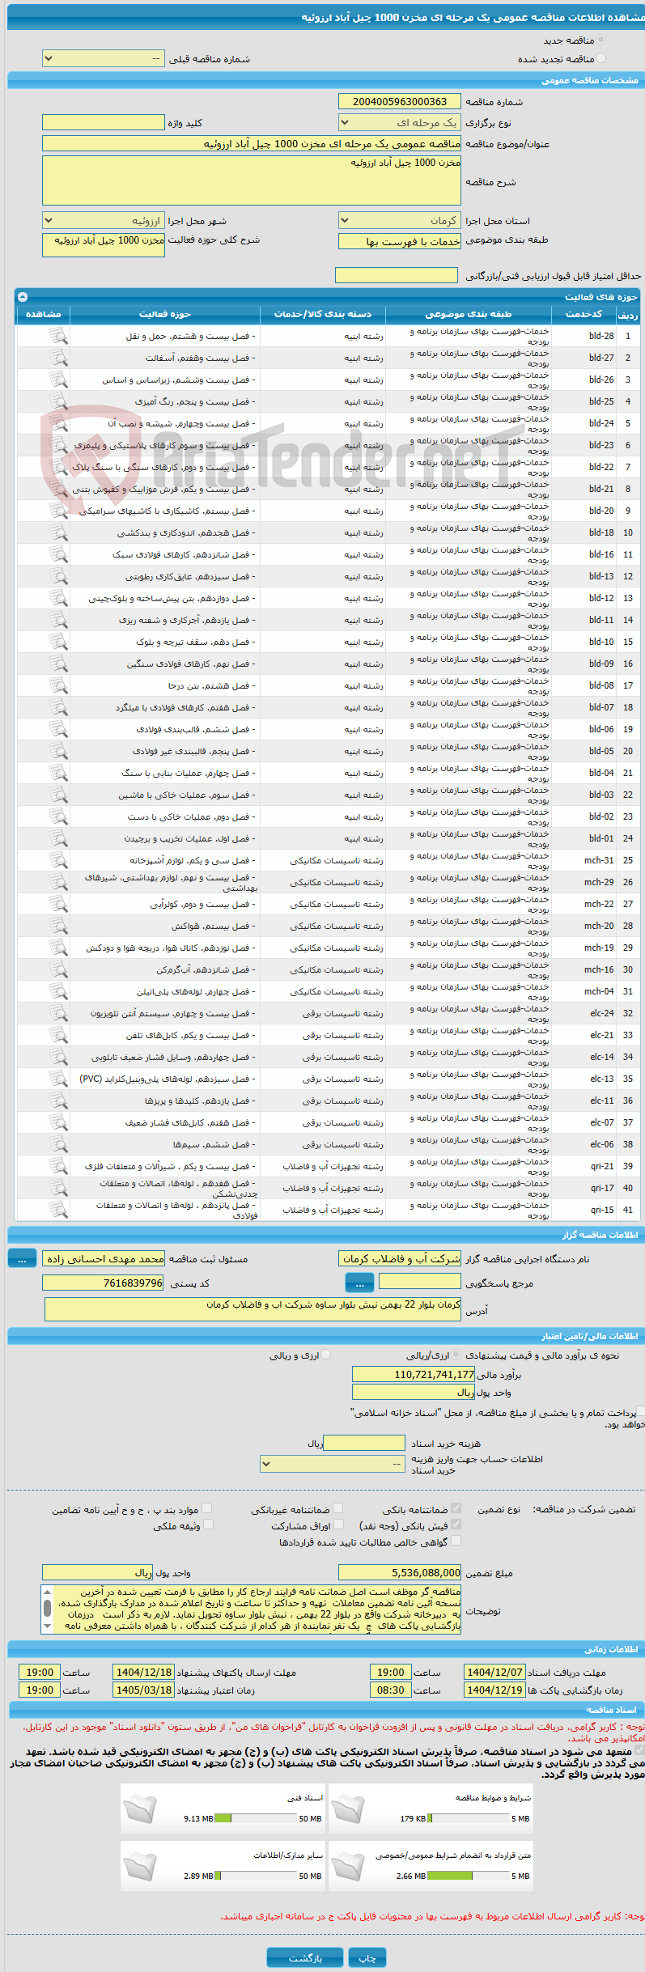Open view icon for row bld-26
This screenshot has height=1972, width=645.
tap(58, 380)
